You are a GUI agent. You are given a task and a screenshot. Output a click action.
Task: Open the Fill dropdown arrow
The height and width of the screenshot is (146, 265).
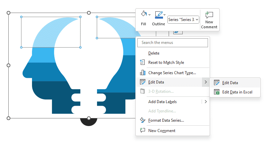tap(150, 15)
